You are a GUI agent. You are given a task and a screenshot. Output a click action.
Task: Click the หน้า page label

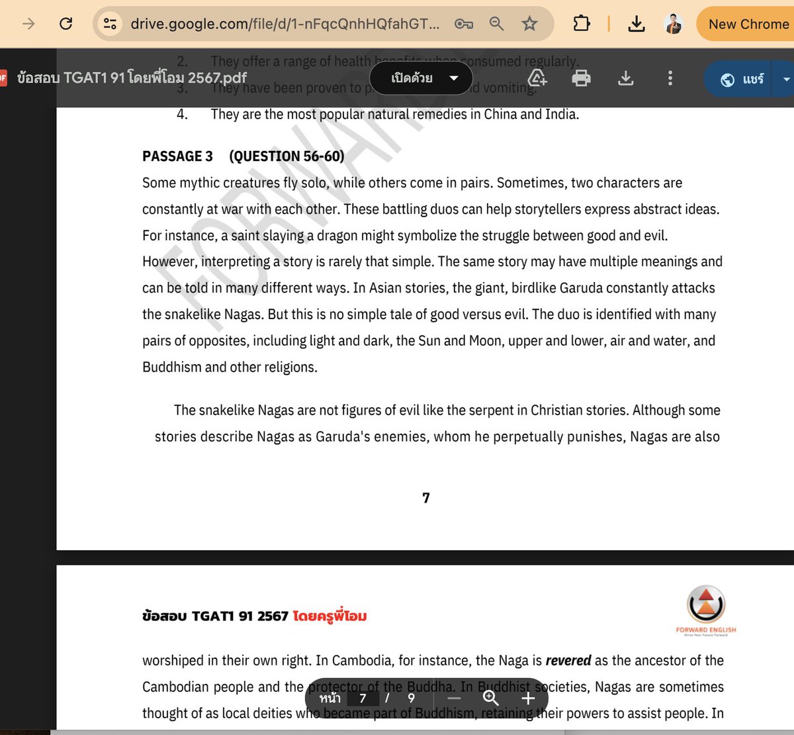click(330, 698)
